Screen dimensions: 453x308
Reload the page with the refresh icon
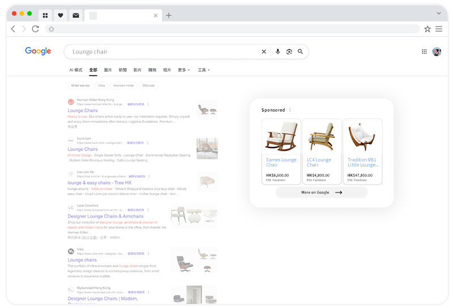[35, 29]
